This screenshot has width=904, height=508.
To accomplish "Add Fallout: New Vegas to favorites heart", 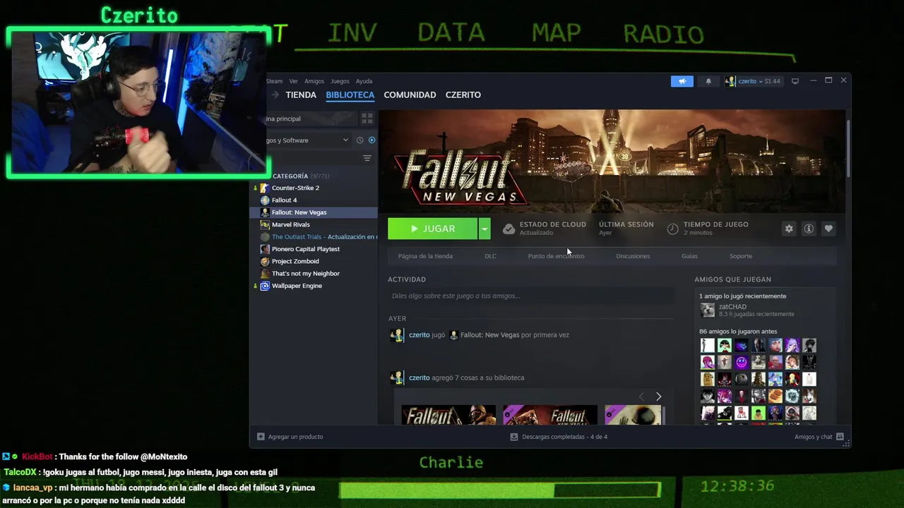I will point(828,229).
